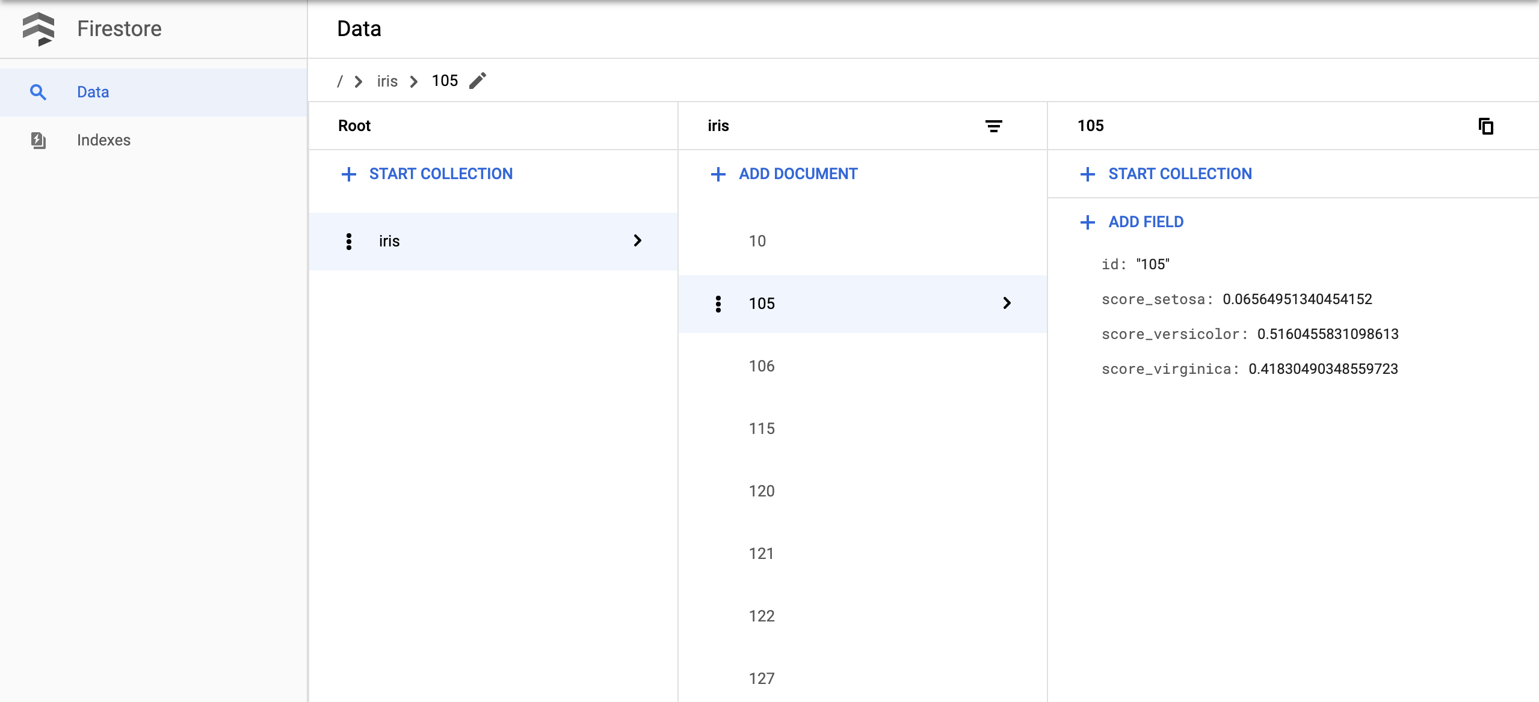Open three-dot menu for iris collection
1539x702 pixels.
[349, 241]
